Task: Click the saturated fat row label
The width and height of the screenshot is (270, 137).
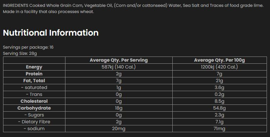Action: coord(34,88)
